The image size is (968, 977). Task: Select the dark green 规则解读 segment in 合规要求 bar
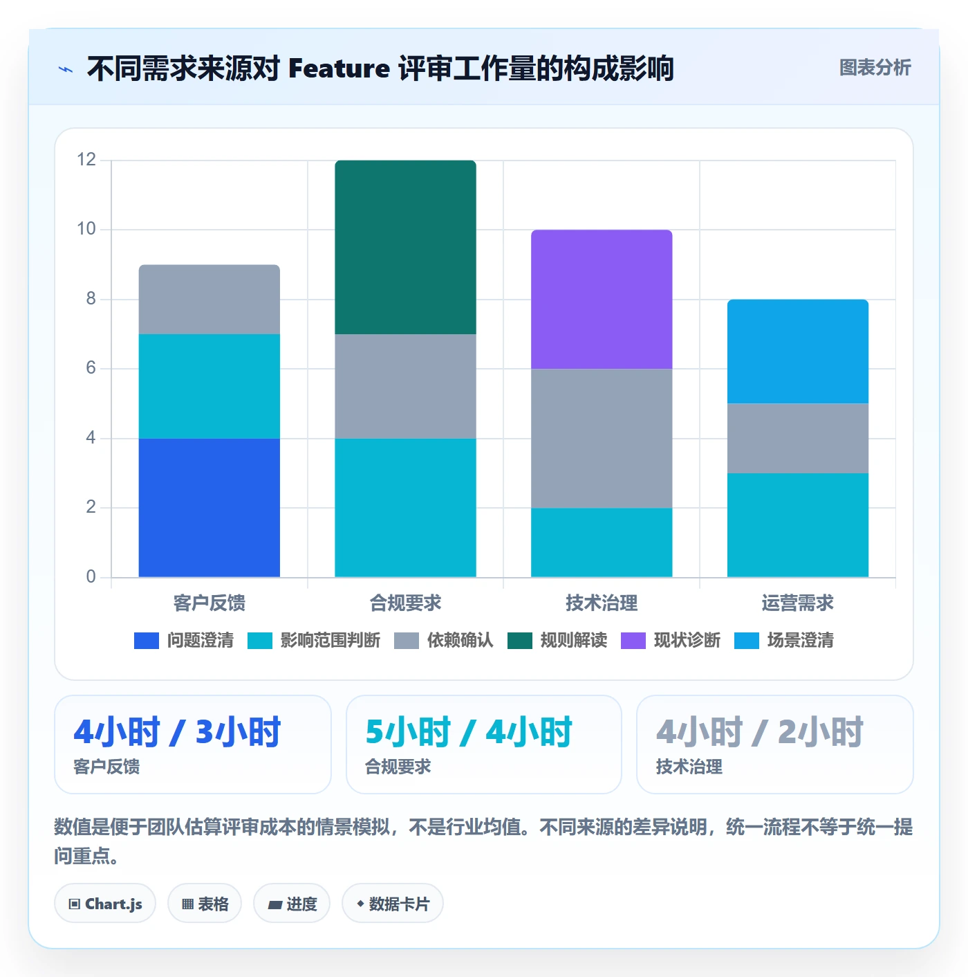[x=406, y=248]
